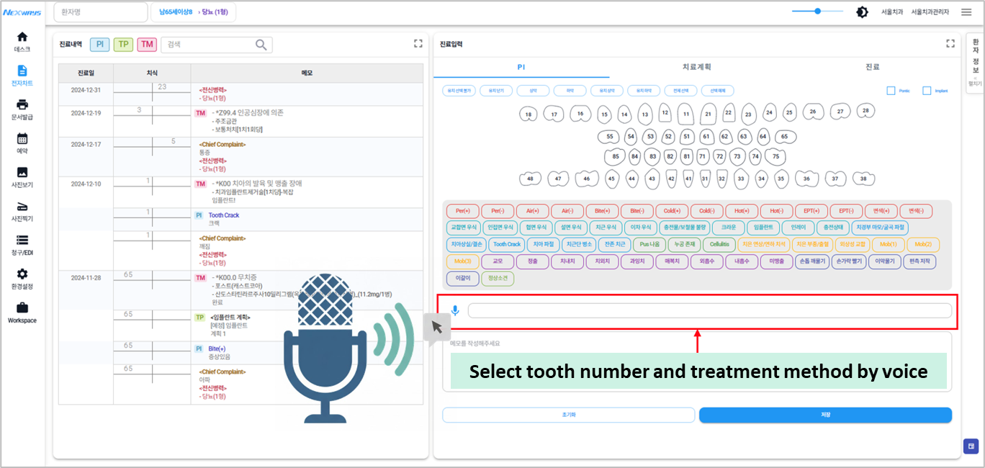
Task: Click the search magnifier in 진료내역 panel
Action: click(261, 44)
